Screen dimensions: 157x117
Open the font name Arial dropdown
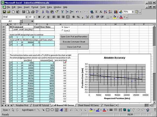pos(27,17)
